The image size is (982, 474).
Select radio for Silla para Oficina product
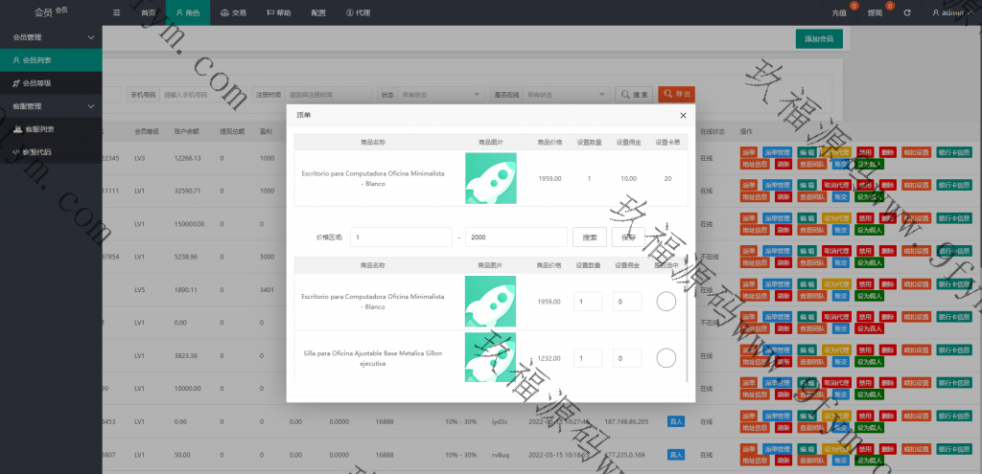click(x=666, y=358)
